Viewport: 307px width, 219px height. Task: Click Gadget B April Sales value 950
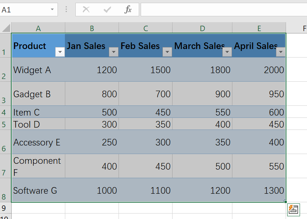(259, 94)
